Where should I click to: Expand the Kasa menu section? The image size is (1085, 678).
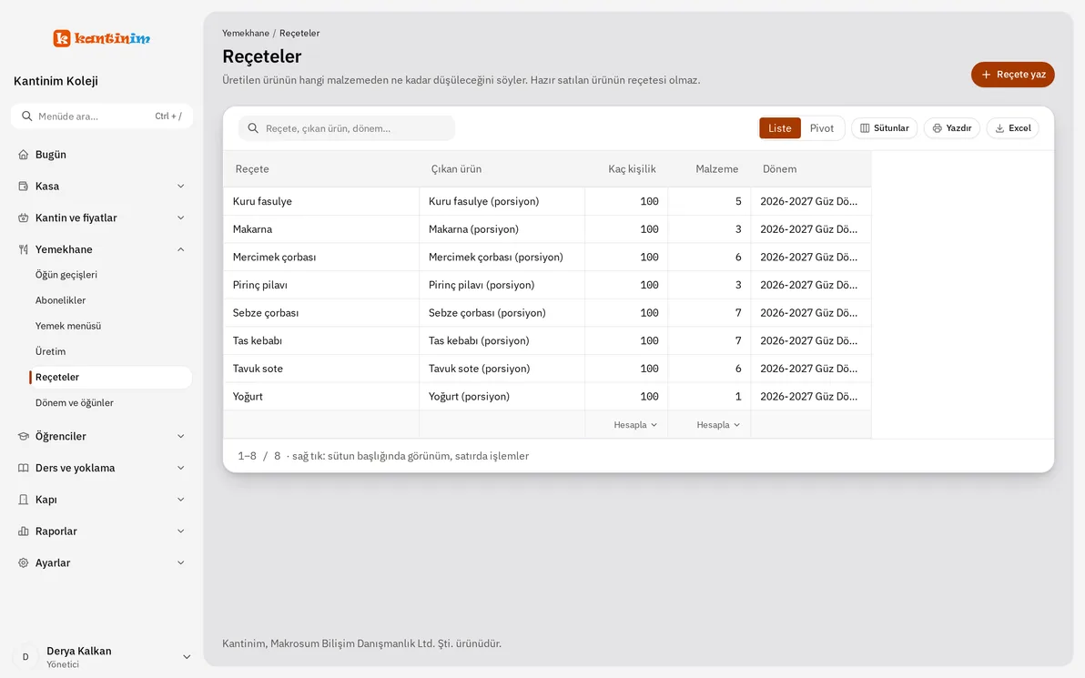coord(102,186)
